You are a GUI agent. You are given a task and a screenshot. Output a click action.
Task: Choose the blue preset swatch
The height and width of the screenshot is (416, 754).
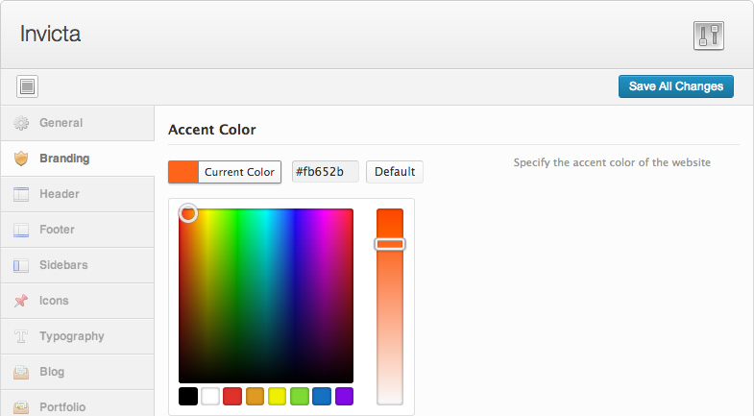click(x=322, y=396)
